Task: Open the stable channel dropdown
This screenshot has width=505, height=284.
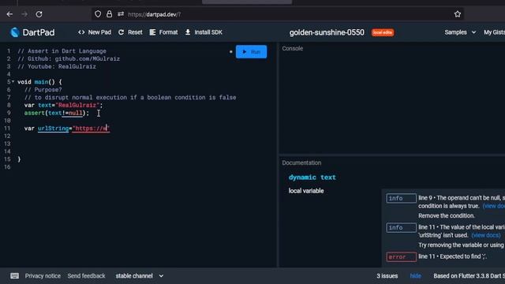Action: 140,276
